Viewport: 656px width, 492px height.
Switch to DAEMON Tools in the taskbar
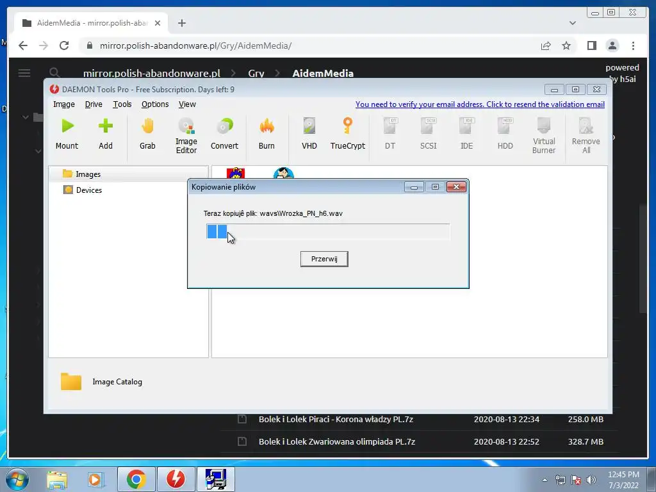pyautogui.click(x=176, y=479)
